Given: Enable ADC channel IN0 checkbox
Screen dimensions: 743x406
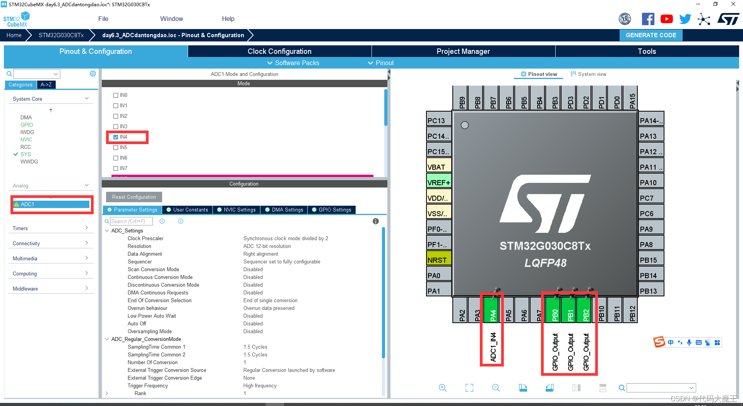Looking at the screenshot, I should point(116,95).
